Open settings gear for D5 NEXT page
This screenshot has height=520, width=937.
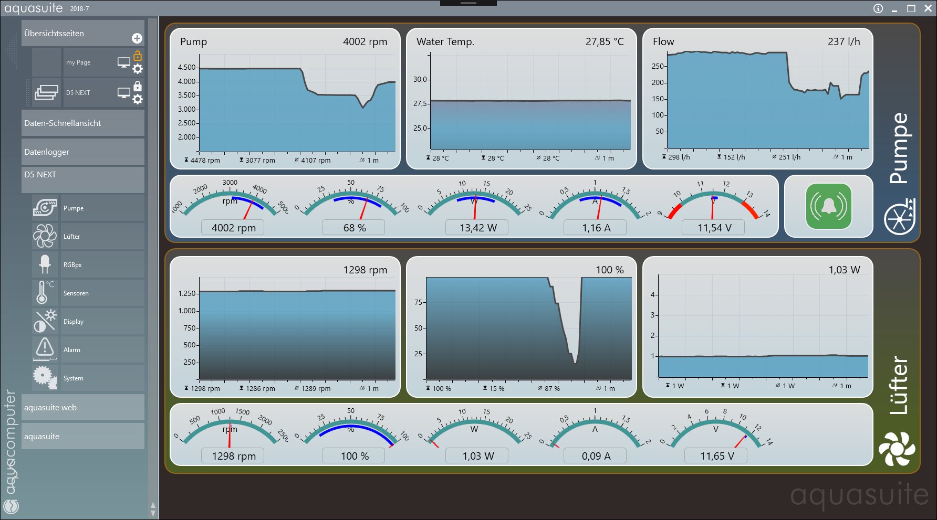[x=138, y=100]
